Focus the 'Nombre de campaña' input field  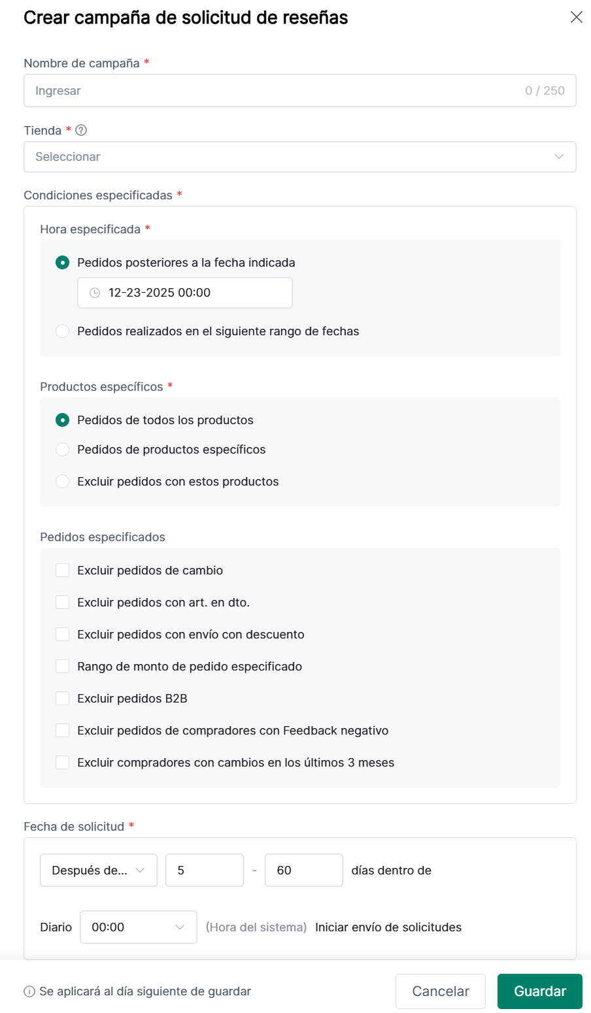pos(275,91)
